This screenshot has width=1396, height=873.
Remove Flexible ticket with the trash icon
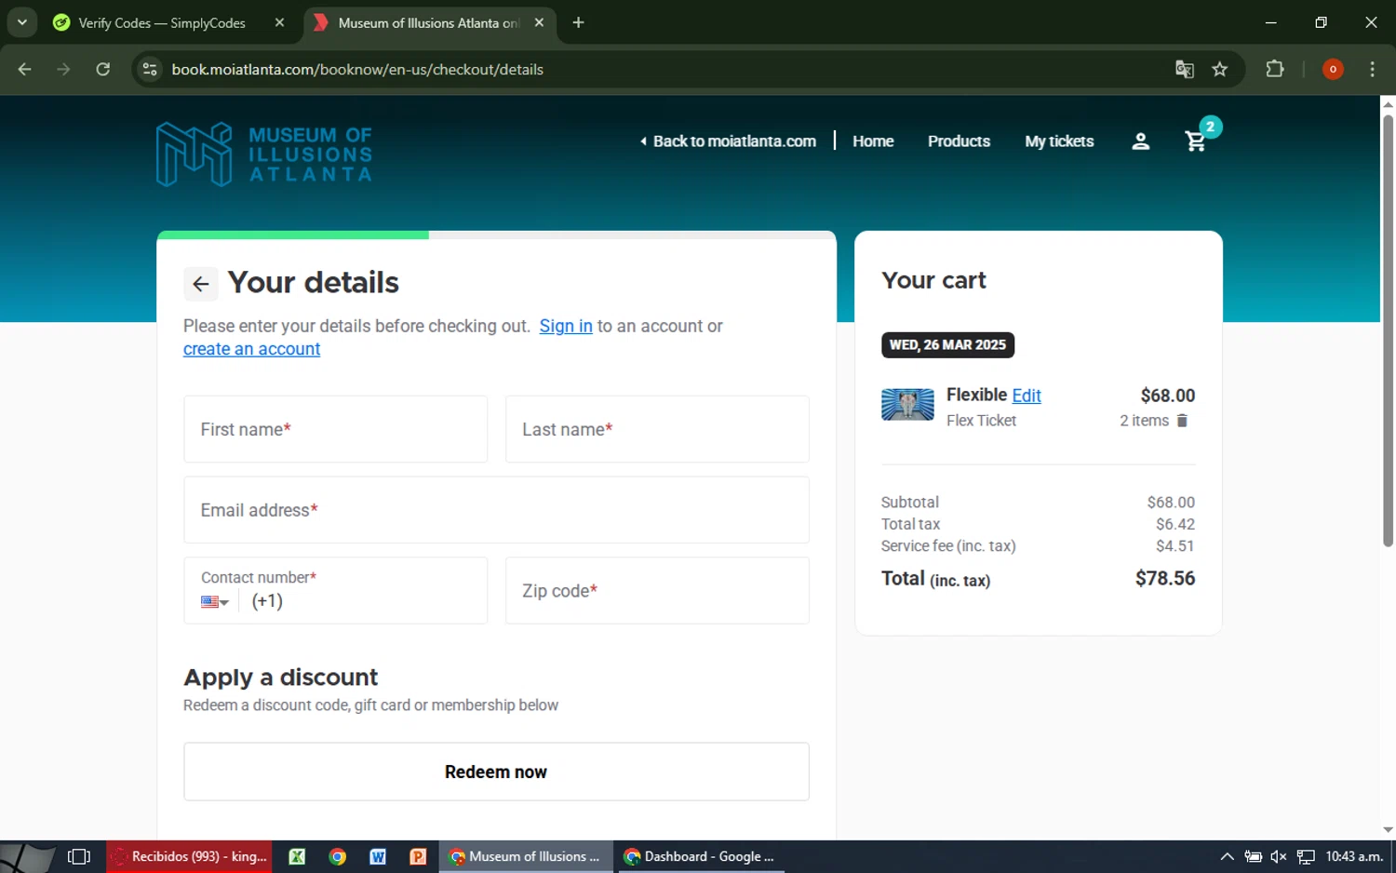[x=1182, y=421]
